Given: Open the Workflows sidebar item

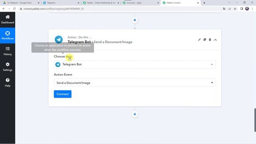Looking at the screenshot, I should (x=8, y=36).
